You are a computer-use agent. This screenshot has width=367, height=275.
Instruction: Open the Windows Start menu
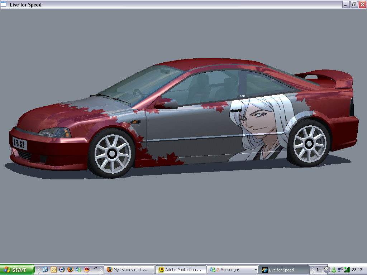click(x=17, y=270)
